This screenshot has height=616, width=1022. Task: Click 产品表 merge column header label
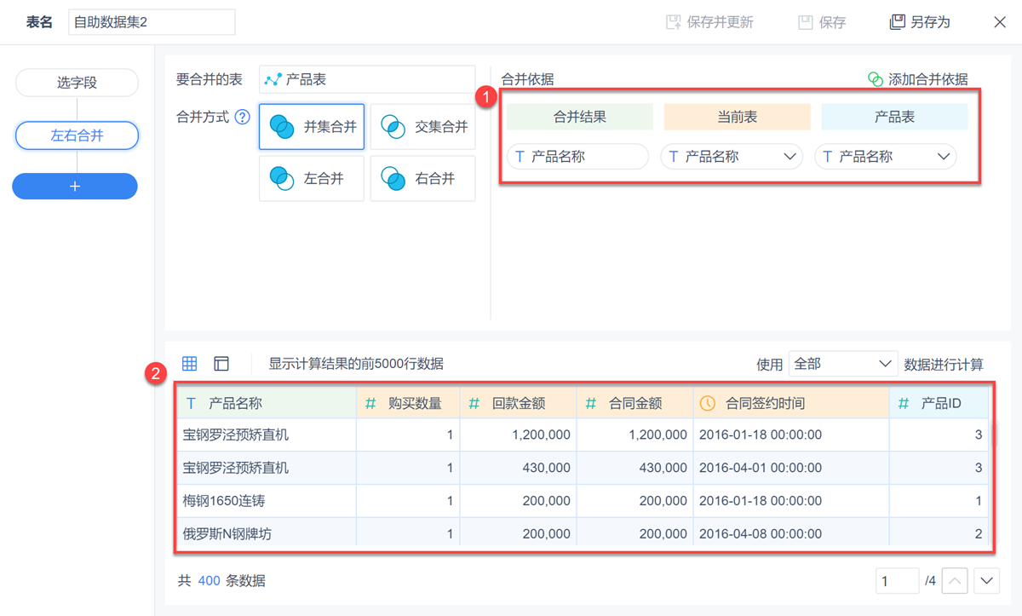point(895,117)
